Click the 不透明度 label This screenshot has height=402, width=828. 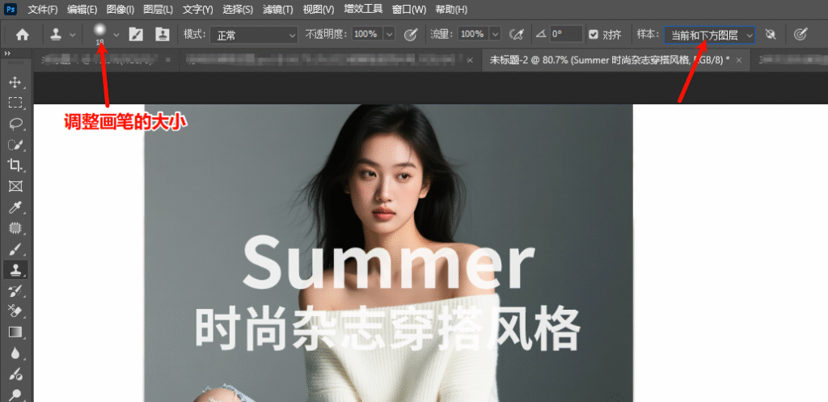click(327, 35)
